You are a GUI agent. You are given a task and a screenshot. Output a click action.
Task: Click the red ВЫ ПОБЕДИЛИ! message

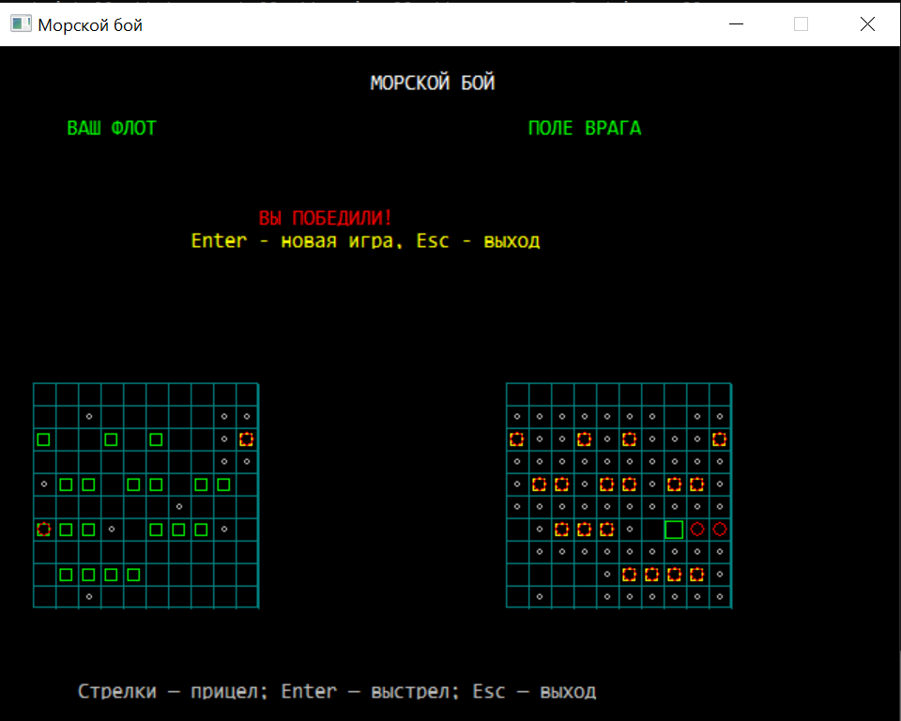click(326, 218)
